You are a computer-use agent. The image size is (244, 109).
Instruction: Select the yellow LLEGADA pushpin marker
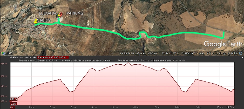pos(59,15)
